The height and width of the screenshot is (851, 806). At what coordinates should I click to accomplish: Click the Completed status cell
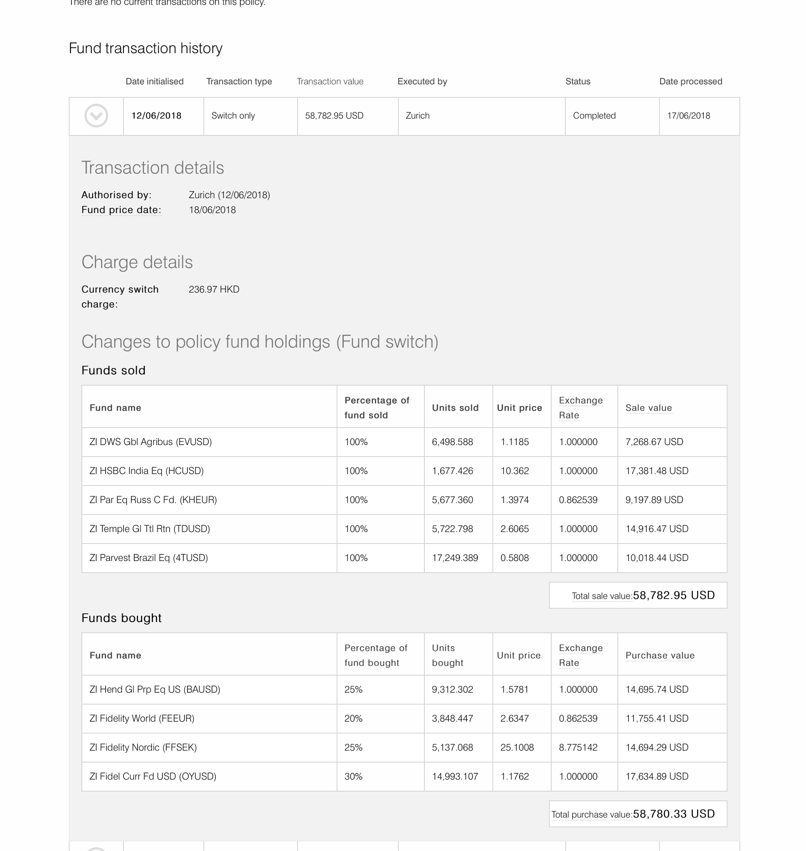coord(612,116)
